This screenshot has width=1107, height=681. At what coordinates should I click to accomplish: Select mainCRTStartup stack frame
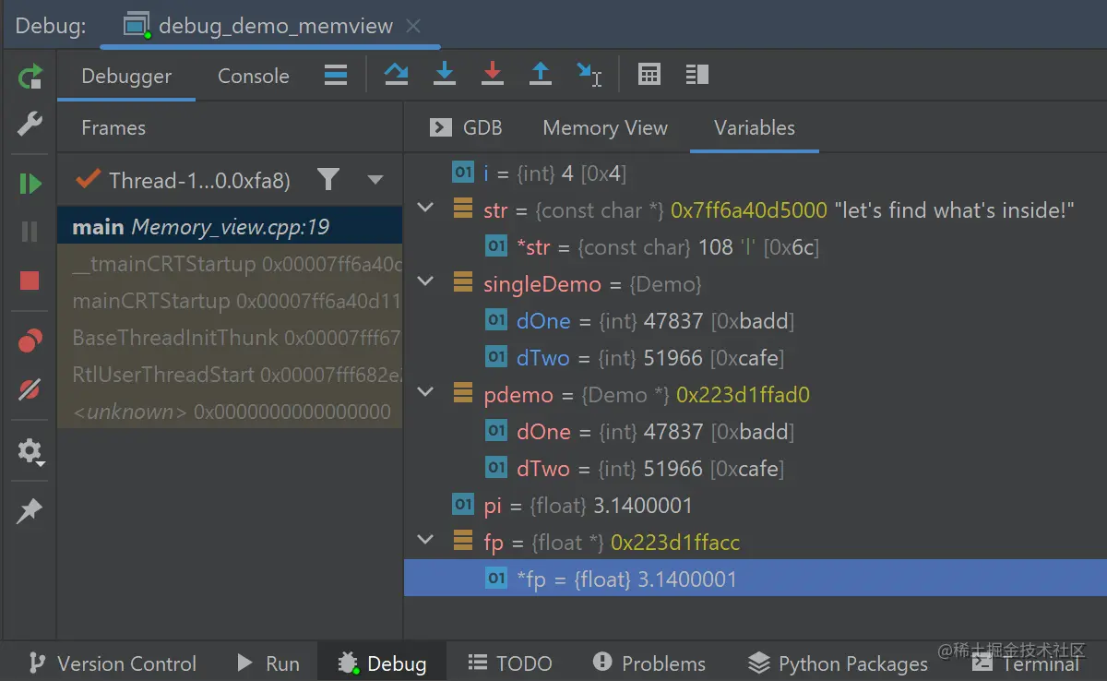[230, 301]
